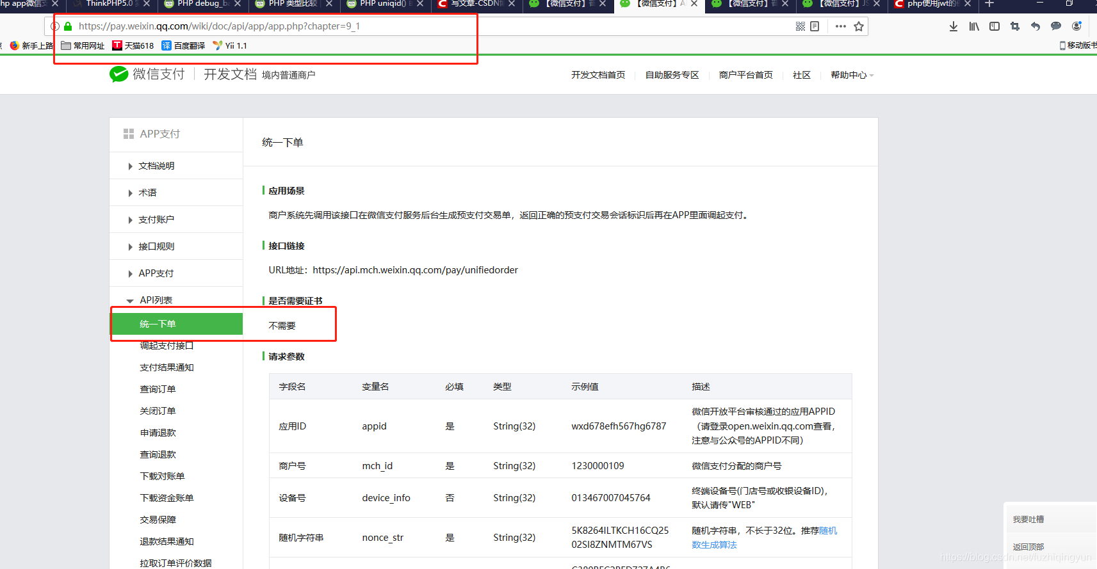Screen dimensions: 1097x569
Task: Go to 社区 in top navigation
Action: pyautogui.click(x=802, y=75)
